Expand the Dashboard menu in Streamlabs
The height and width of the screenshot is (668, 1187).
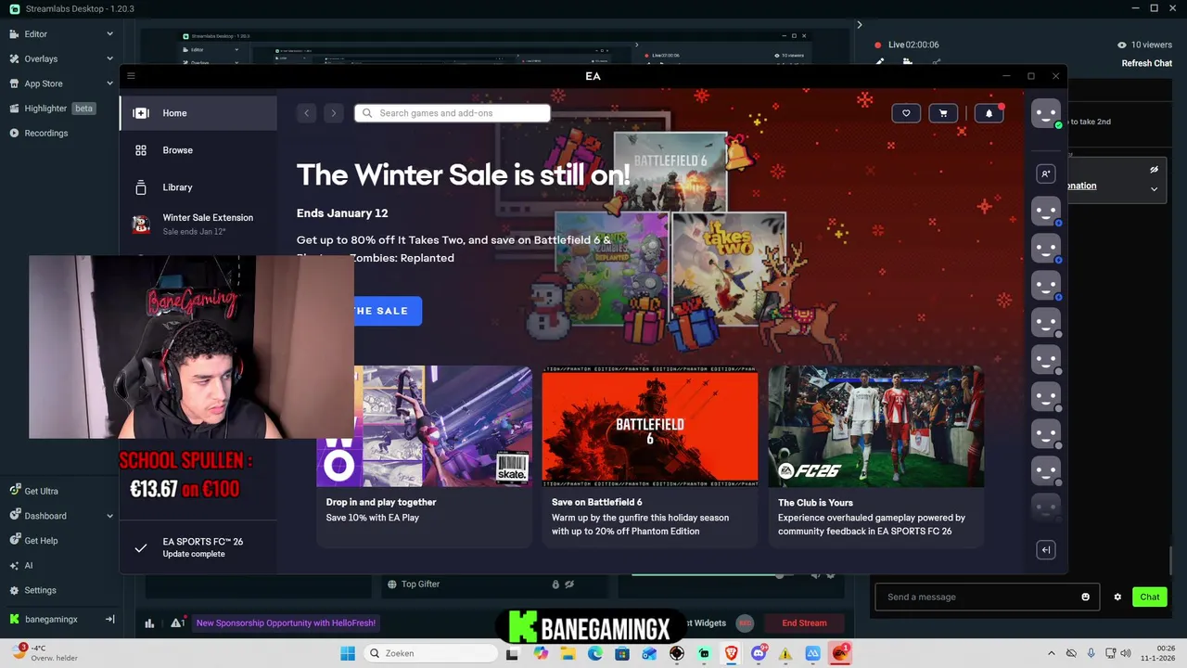tap(109, 516)
